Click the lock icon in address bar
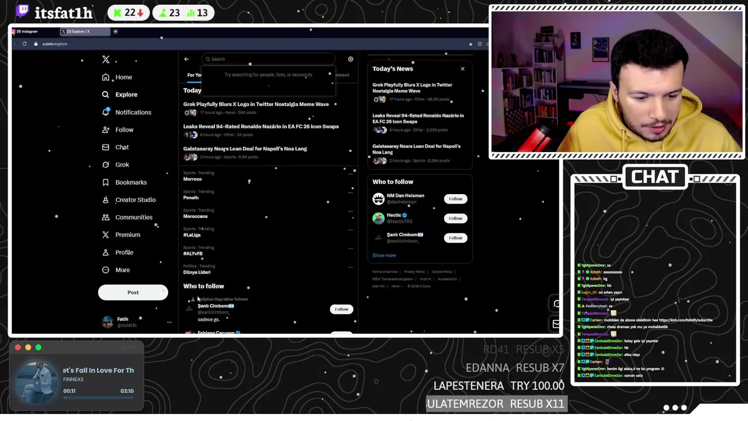The width and height of the screenshot is (748, 421). click(x=35, y=44)
